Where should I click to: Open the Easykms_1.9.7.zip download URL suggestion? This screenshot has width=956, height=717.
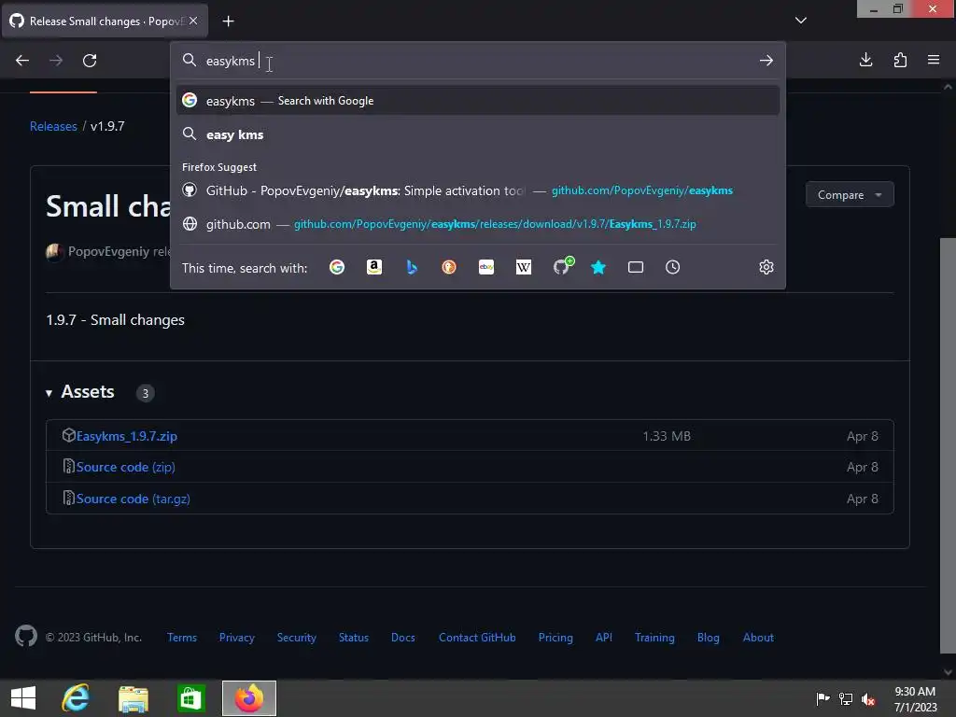(x=477, y=224)
